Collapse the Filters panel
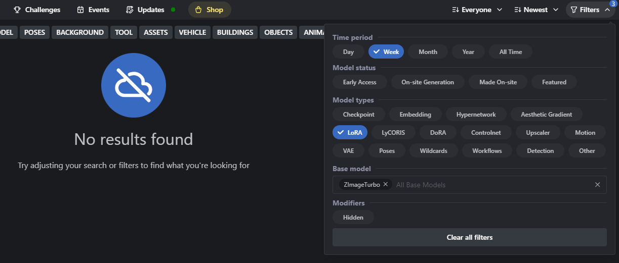 coord(590,10)
